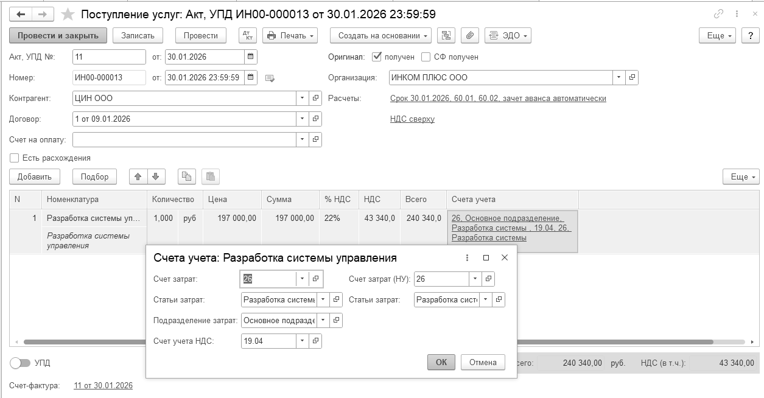This screenshot has height=398, width=764.
Task: Expand the left Статьи затрат dropdown
Action: click(323, 299)
